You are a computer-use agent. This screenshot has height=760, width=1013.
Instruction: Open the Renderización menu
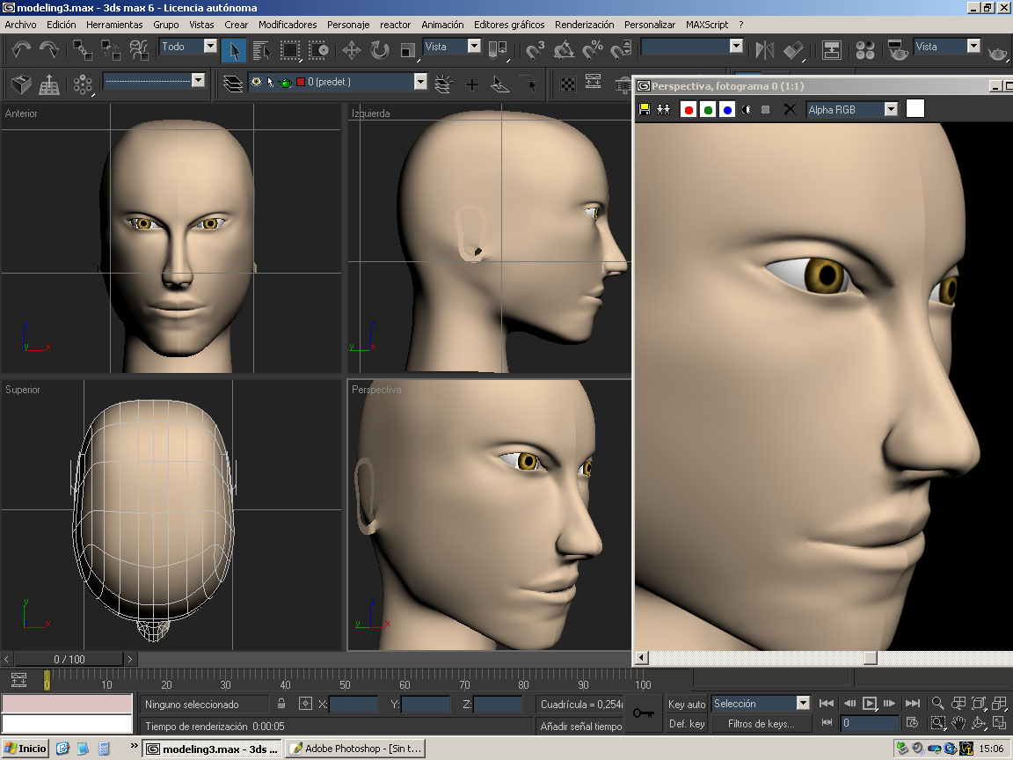click(584, 25)
